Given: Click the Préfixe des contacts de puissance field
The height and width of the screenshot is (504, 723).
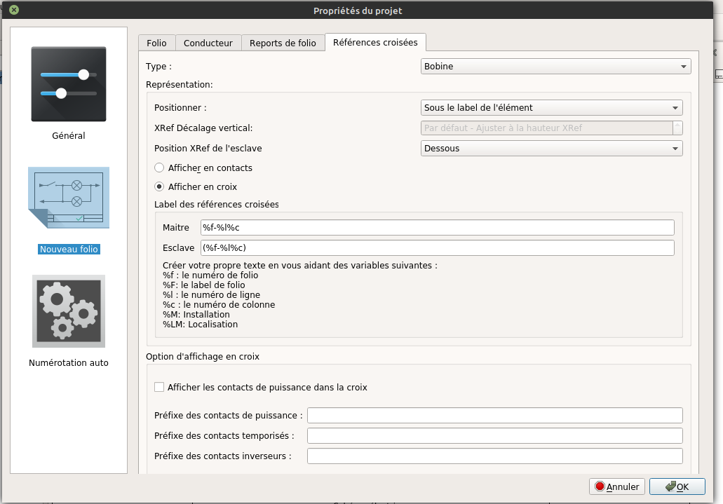Looking at the screenshot, I should [494, 416].
